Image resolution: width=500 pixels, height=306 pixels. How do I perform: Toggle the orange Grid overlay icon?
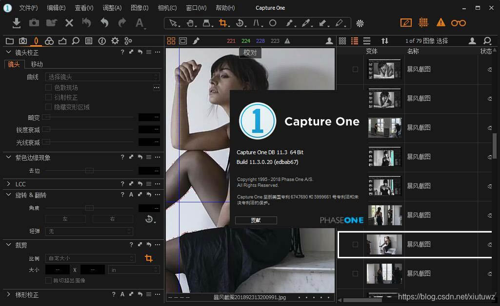point(423,22)
